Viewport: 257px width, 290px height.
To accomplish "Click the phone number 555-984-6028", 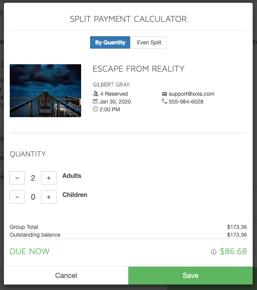I will pos(186,102).
